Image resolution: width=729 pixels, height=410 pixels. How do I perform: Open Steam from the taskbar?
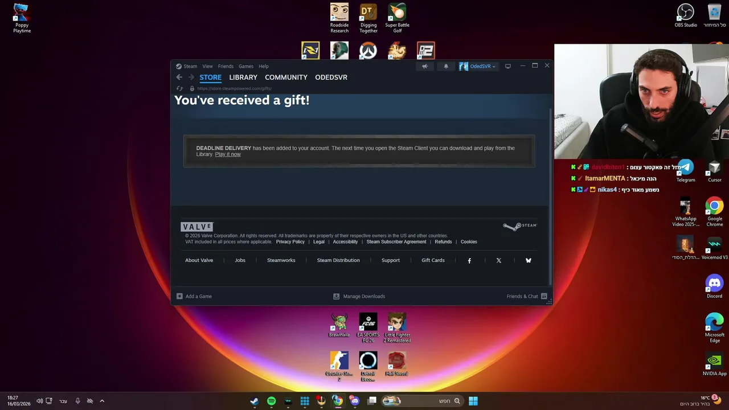pos(254,401)
